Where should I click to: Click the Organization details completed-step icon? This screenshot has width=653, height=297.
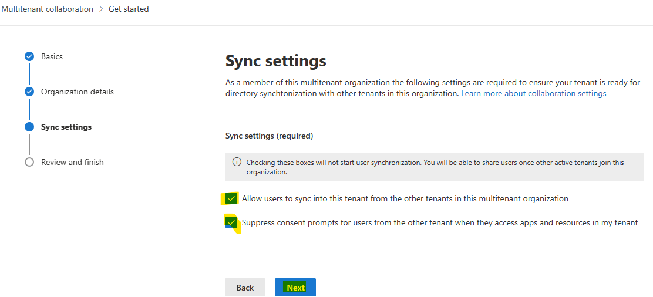(29, 92)
